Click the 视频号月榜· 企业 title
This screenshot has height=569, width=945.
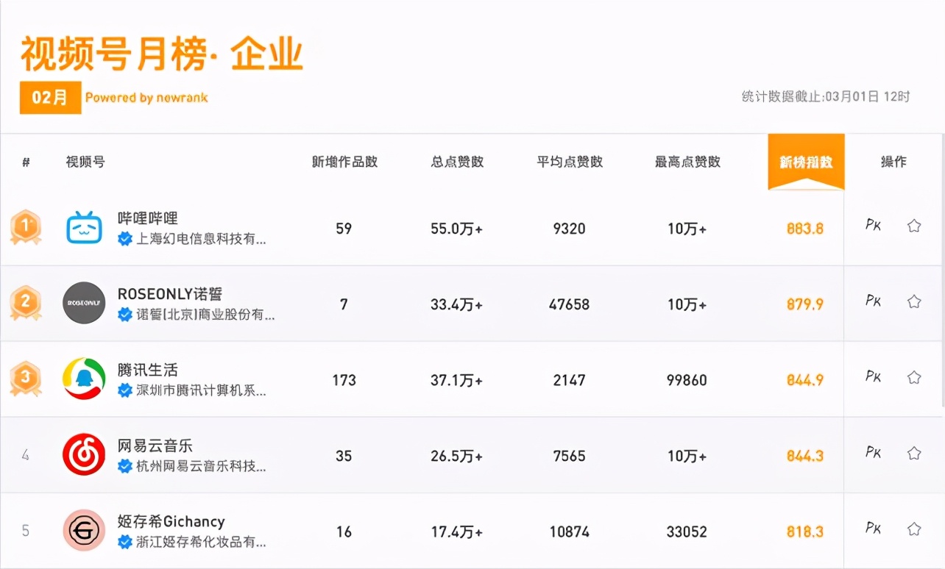(162, 54)
